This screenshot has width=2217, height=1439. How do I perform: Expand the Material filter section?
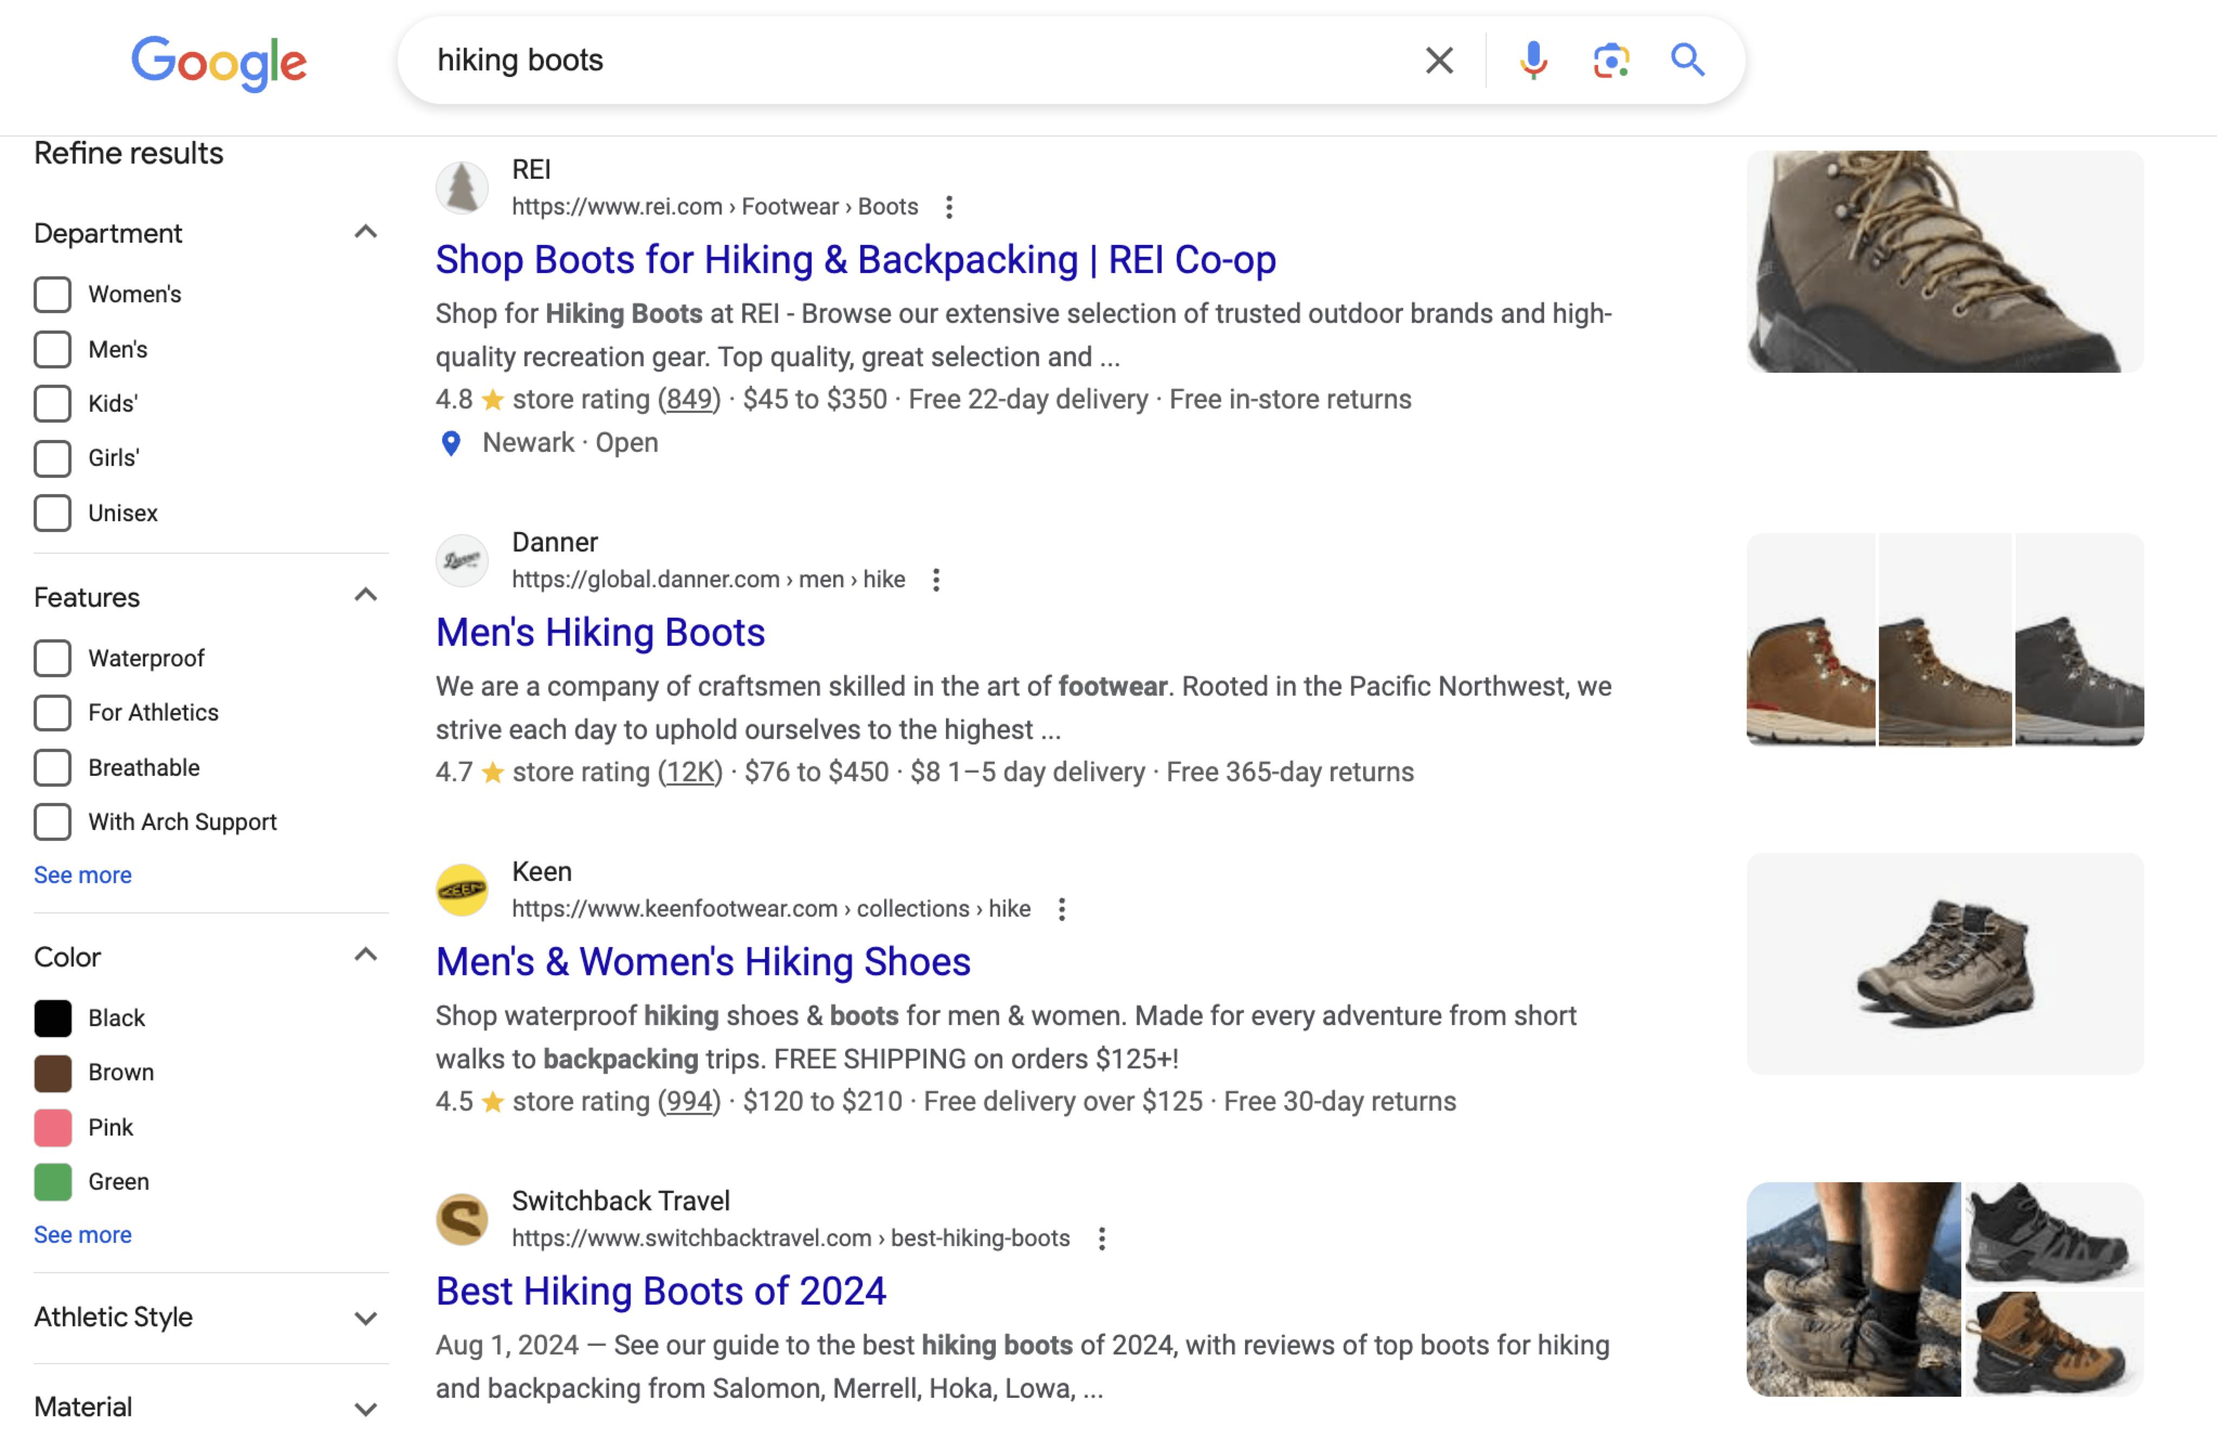[x=366, y=1408]
